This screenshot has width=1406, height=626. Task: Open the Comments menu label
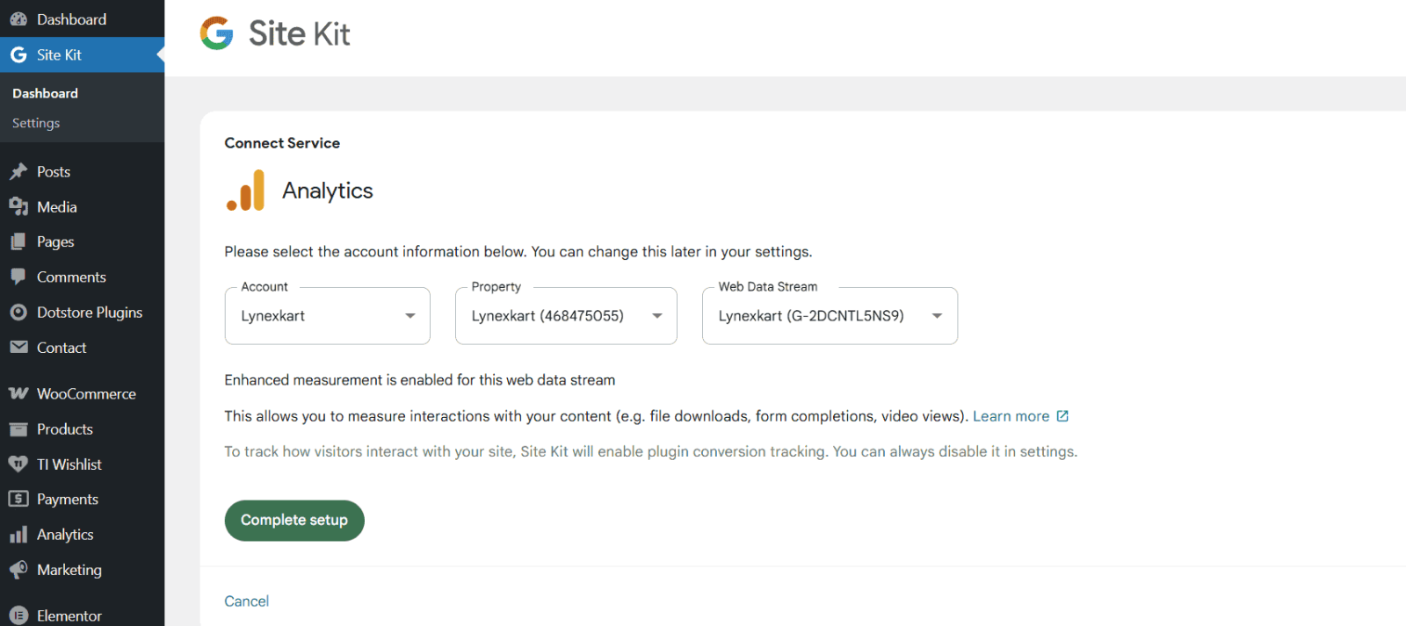pyautogui.click(x=71, y=277)
